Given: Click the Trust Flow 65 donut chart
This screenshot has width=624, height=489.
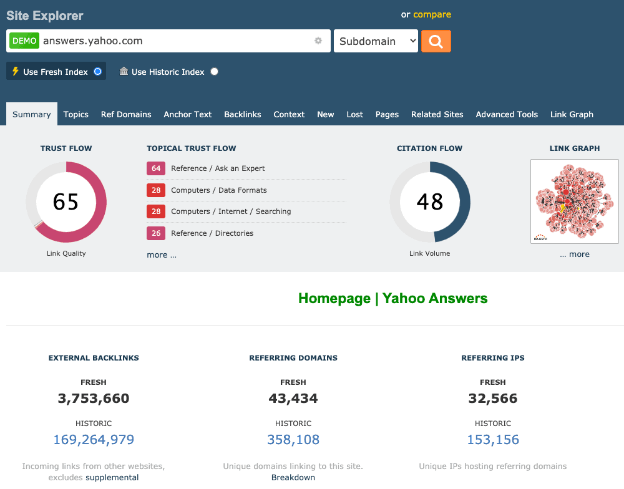Looking at the screenshot, I should point(66,201).
